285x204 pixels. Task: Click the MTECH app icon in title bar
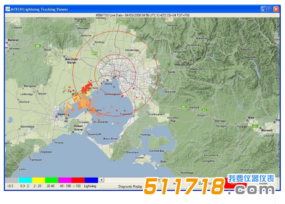(8, 9)
